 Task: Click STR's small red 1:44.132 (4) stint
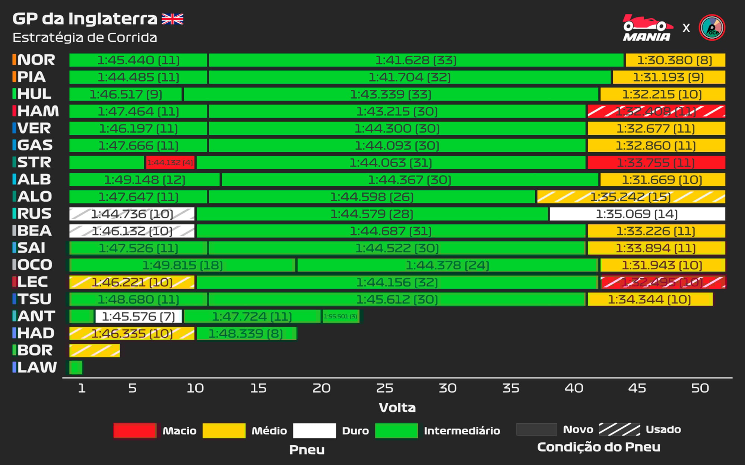point(170,163)
